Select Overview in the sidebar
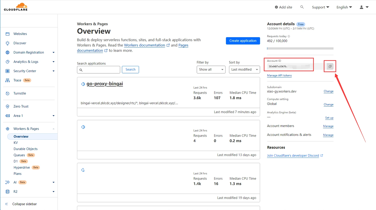The height and width of the screenshot is (210, 376). click(32, 137)
